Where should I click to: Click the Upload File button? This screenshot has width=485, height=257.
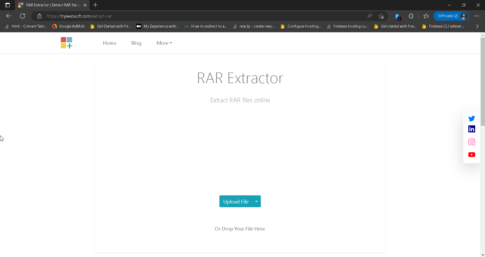click(x=236, y=201)
